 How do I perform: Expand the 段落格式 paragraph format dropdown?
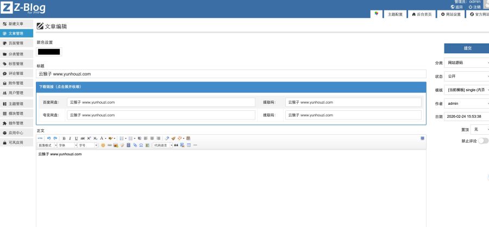(47, 146)
